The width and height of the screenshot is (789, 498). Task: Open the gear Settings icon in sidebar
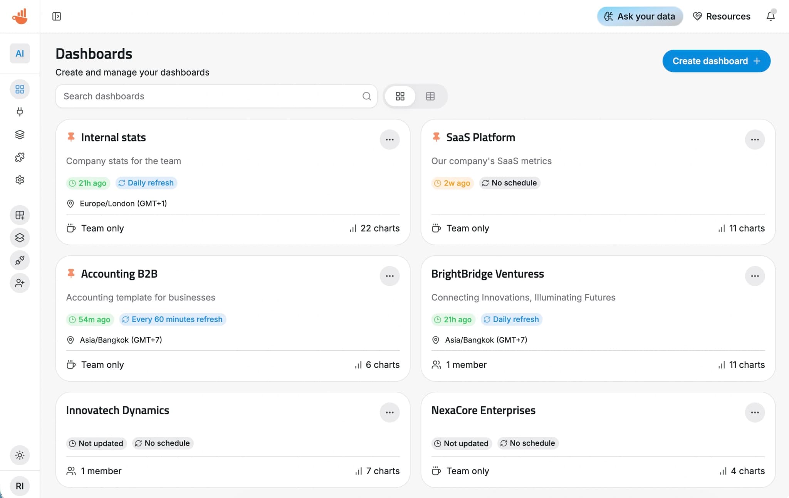point(20,179)
